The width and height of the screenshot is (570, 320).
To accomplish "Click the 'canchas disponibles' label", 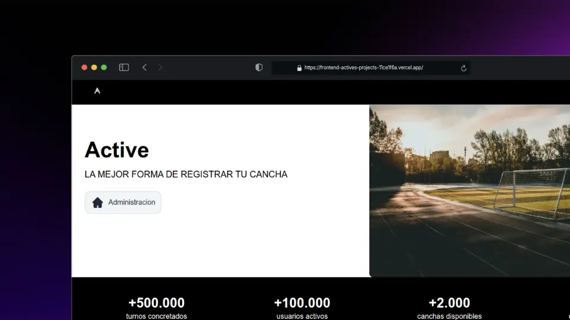I will pos(449,316).
